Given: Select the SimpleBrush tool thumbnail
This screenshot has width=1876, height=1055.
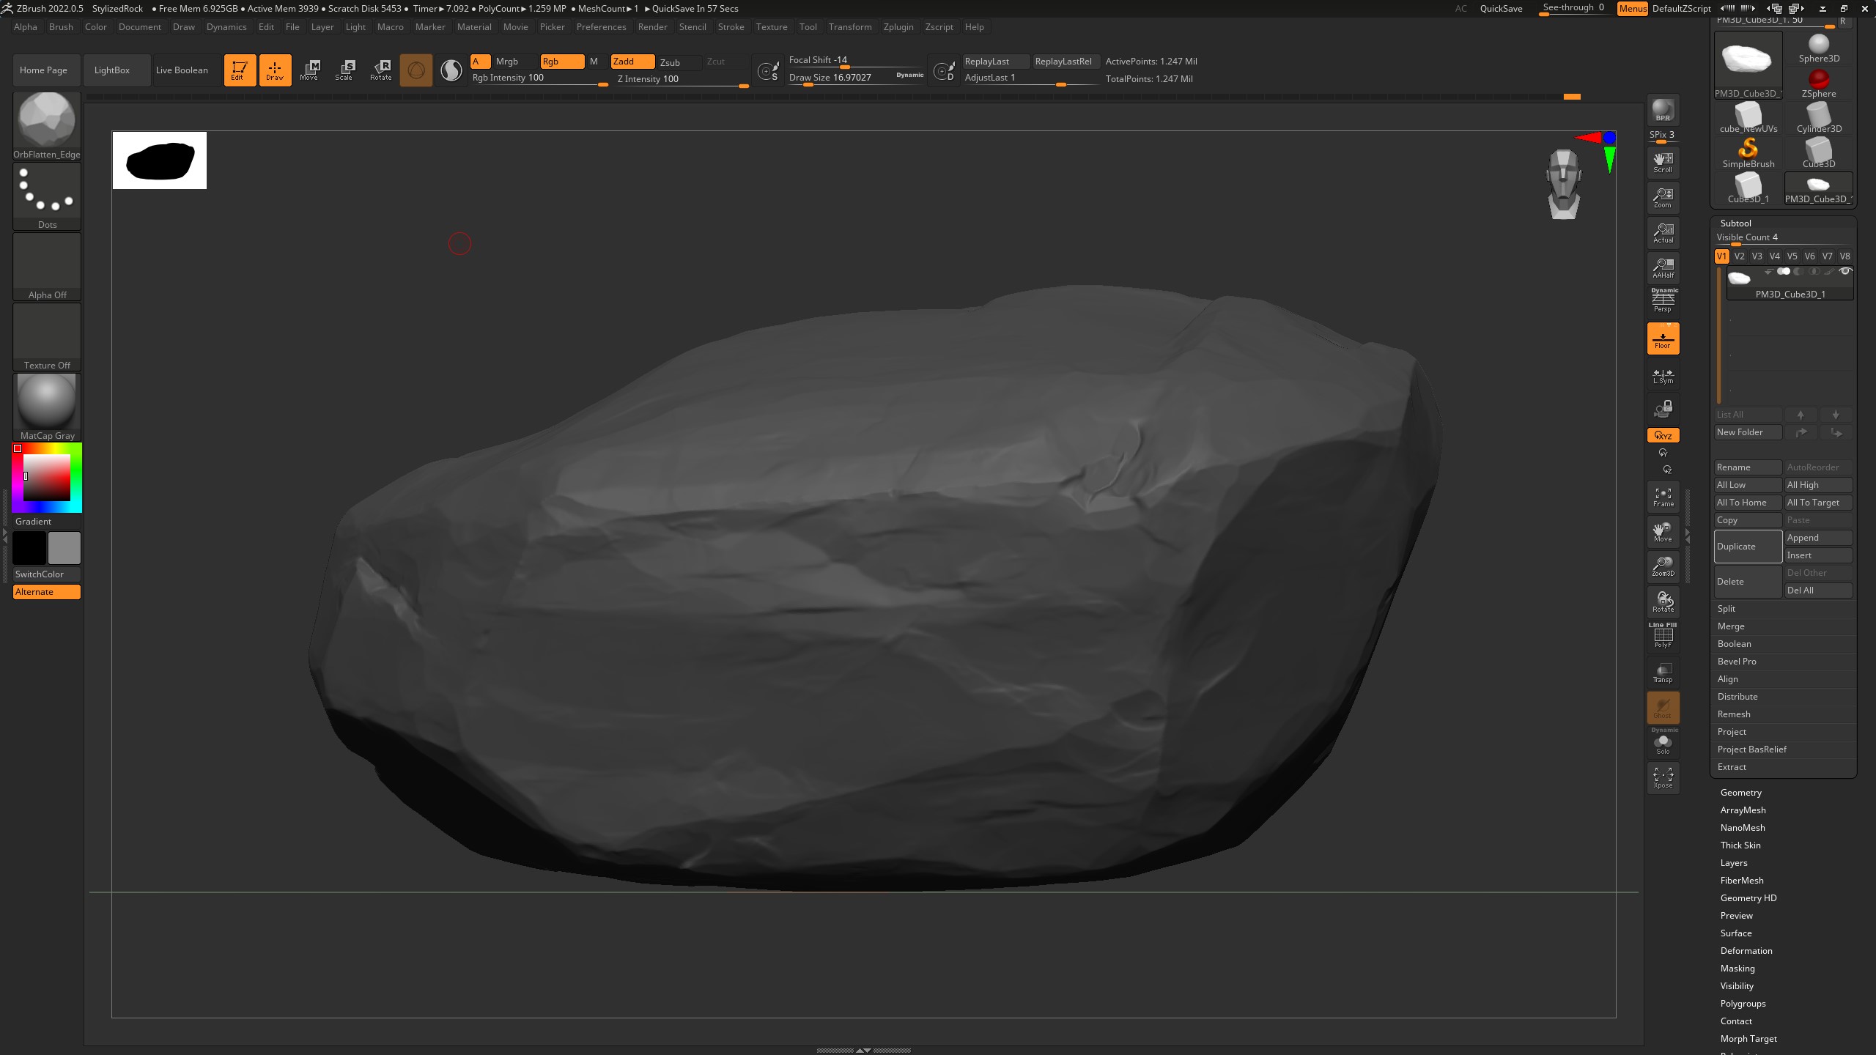Looking at the screenshot, I should (x=1748, y=150).
